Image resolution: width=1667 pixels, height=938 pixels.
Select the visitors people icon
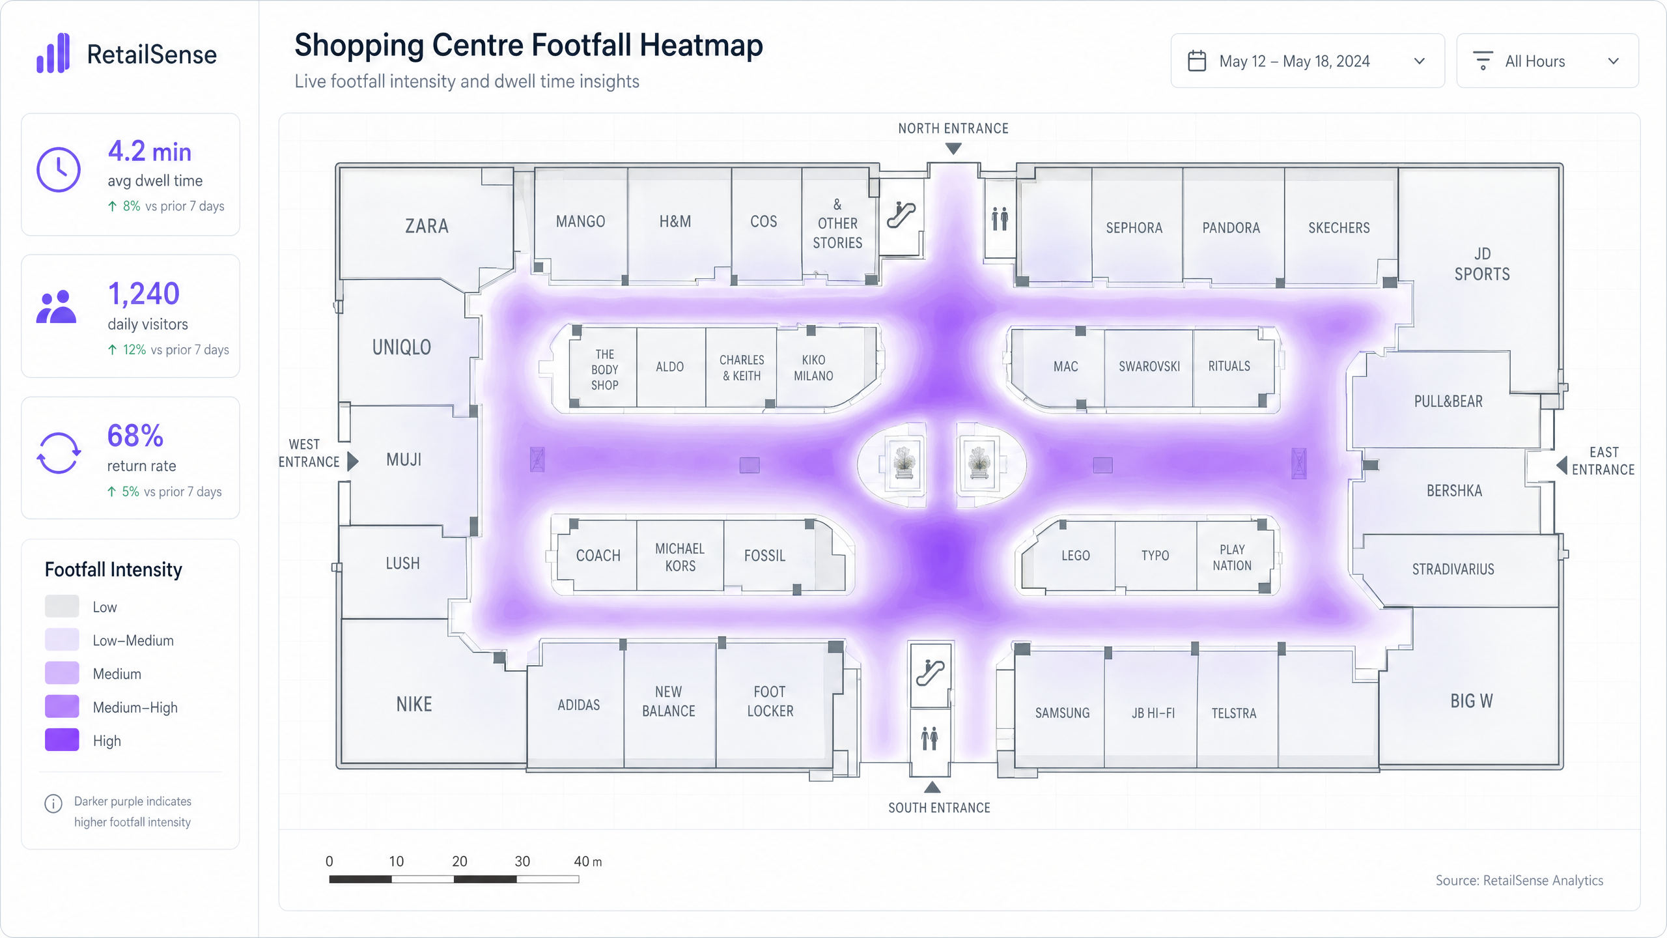pyautogui.click(x=57, y=307)
